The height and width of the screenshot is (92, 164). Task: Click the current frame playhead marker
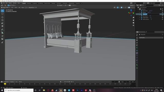click(x=5, y=84)
